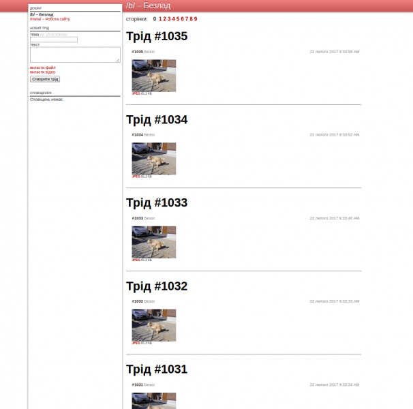Open page 1 of the board
Viewport: 413px width, 409px height.
160,19
